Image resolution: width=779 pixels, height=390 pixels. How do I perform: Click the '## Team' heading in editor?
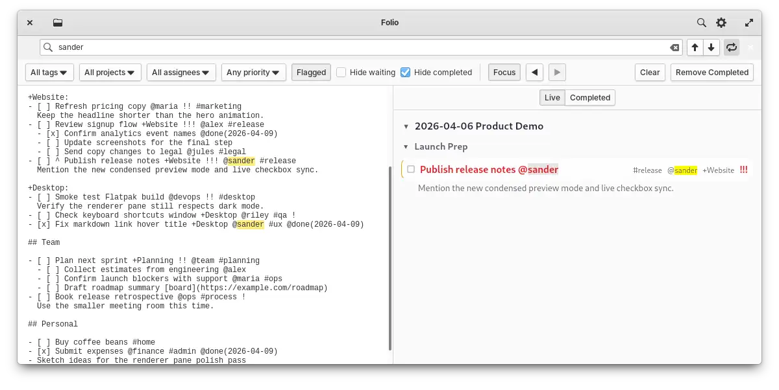(x=43, y=242)
